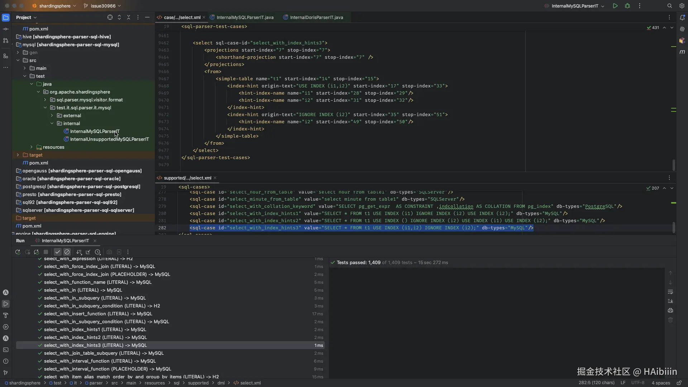Screen dimensions: 688x387
Task: Open the test history clock icon
Action: (97, 252)
